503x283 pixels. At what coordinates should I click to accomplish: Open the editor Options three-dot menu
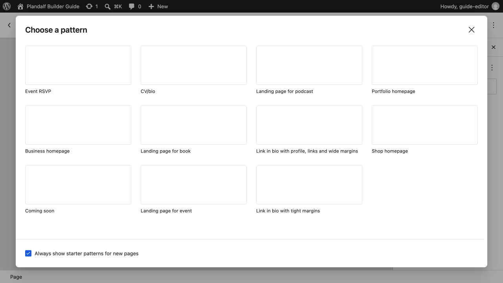(494, 25)
